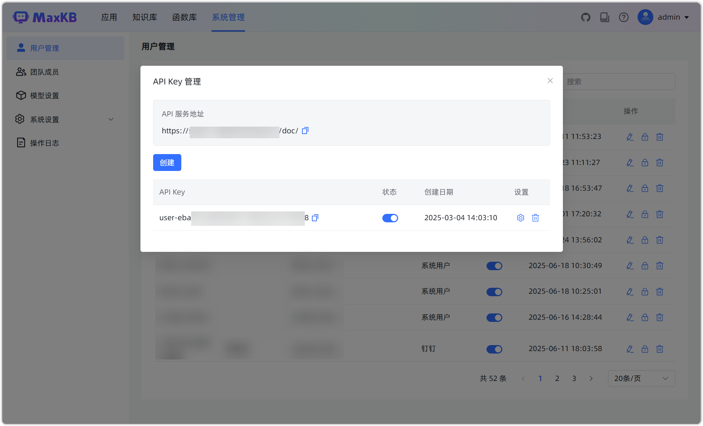The width and height of the screenshot is (703, 426).
Task: Open settings gear for the API key
Action: (x=520, y=218)
